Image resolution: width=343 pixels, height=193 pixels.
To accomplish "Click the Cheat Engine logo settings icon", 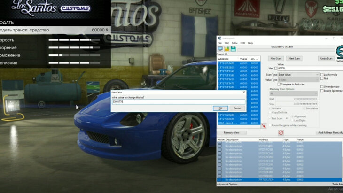I will coord(339,53).
